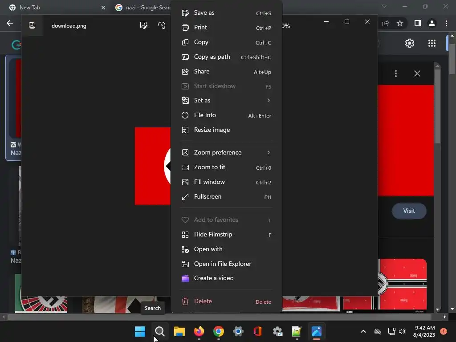Click the printer icon beside Print
The image size is (456, 342).
point(185,28)
